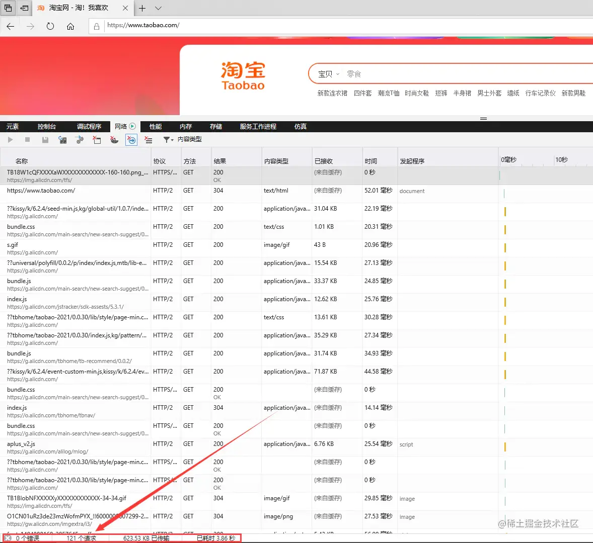Switch to the 性能 devtools tab
593x543 pixels.
(x=156, y=127)
